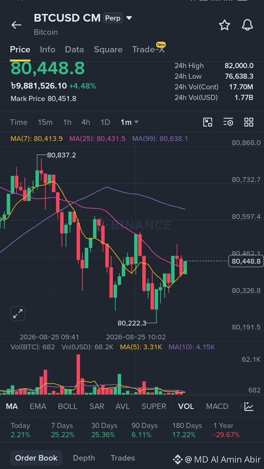Show the Depth view
264x469 pixels.
coord(84,458)
